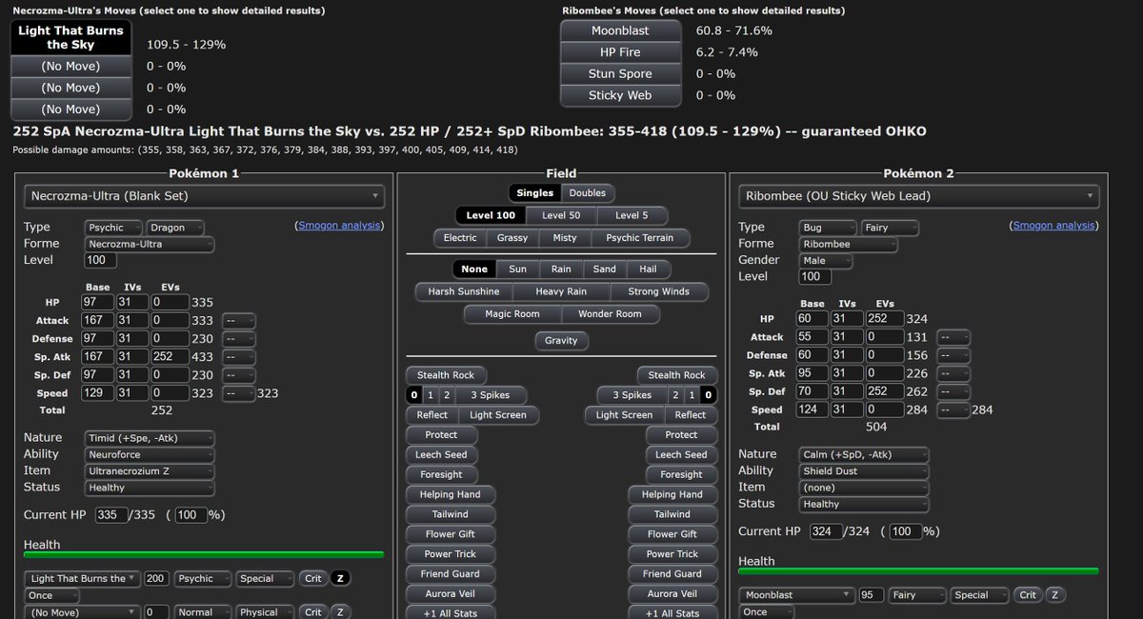Open Smogon analysis link for Necrozma-Ultra
The image size is (1143, 619).
coord(339,226)
